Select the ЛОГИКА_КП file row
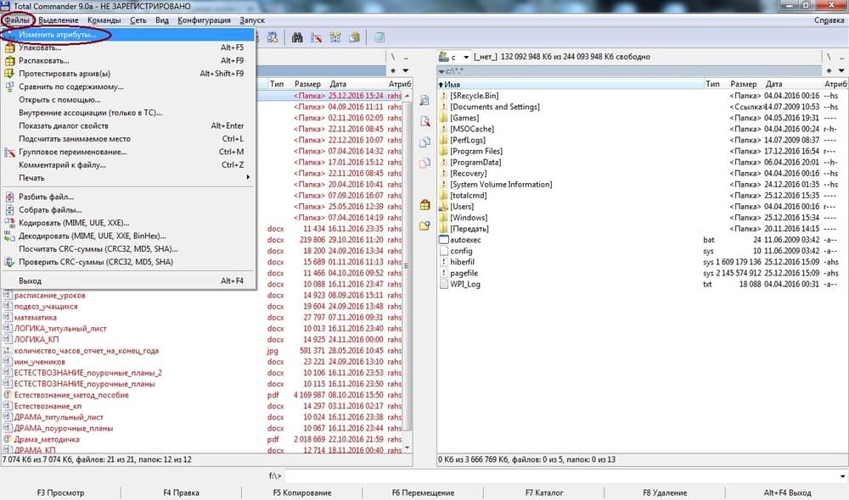849x500 pixels. 202,340
